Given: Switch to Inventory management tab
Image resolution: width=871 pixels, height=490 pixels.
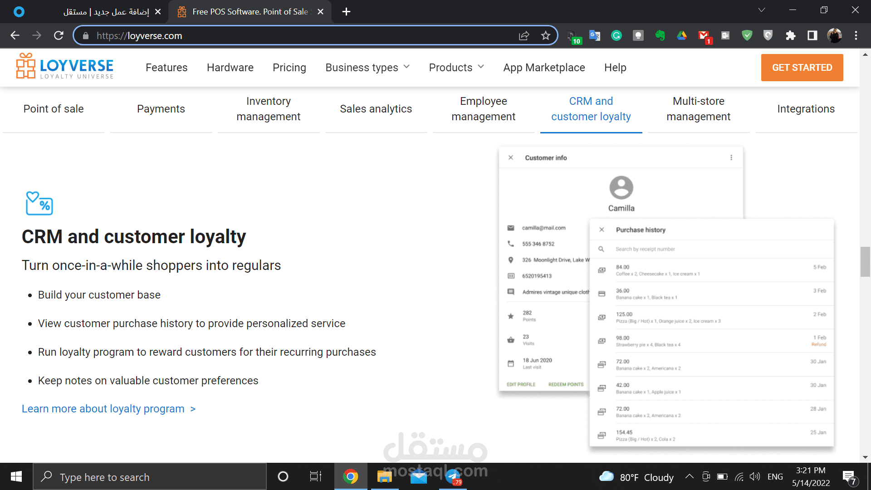Looking at the screenshot, I should (268, 109).
